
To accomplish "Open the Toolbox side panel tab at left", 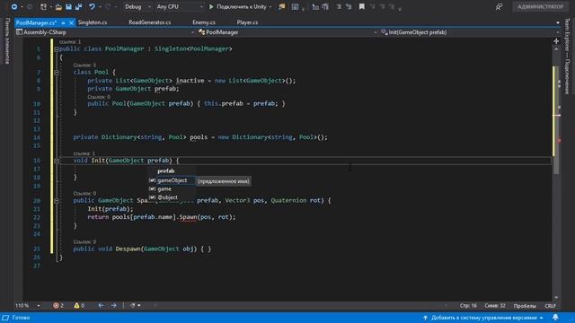I will pos(7,41).
